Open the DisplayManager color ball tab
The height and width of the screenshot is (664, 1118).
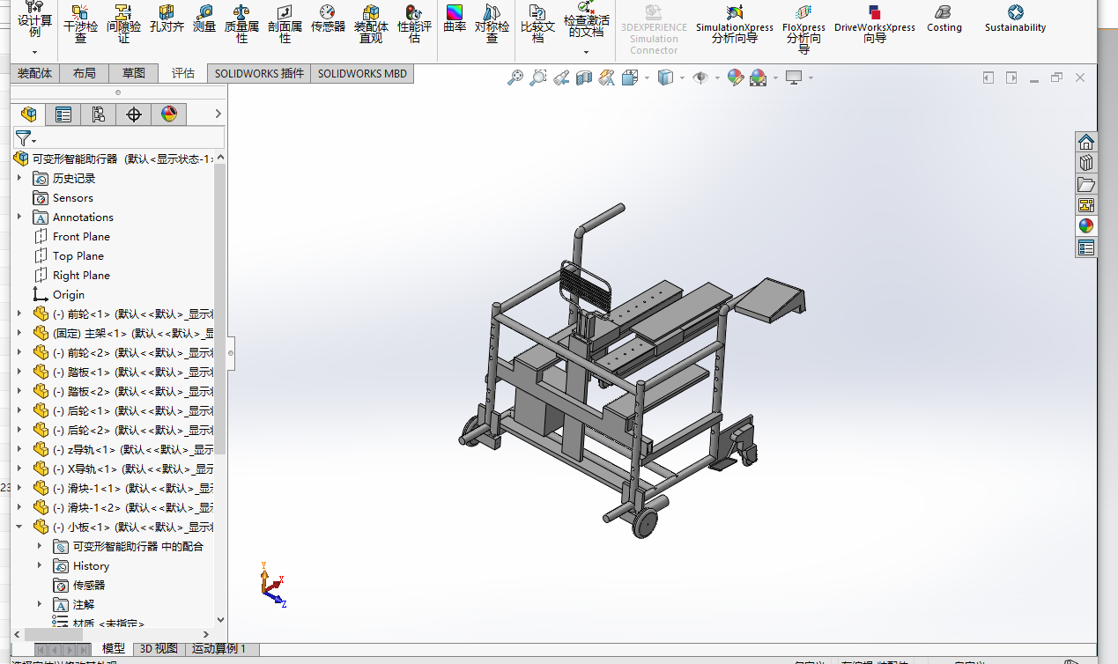(169, 114)
